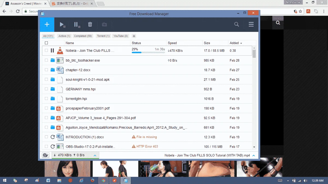
Task: Select 'HTTP Error 403' status text
Action: tap(147, 146)
